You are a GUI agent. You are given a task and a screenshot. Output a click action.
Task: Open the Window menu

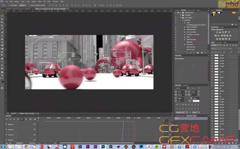point(55,2)
